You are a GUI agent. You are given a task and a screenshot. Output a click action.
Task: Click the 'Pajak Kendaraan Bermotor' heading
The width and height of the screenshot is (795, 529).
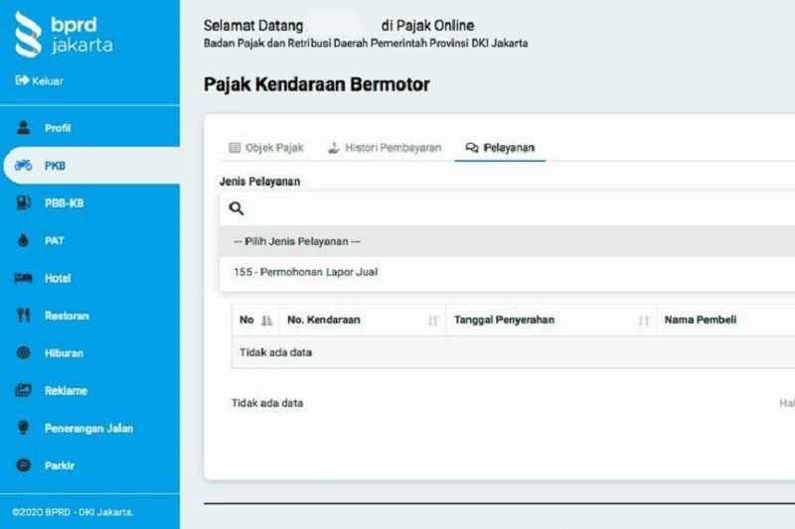[316, 84]
